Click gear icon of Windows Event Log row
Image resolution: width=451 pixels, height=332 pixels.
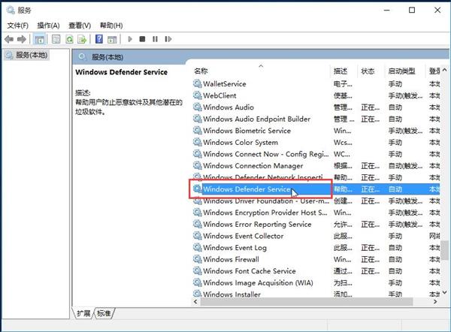(x=197, y=247)
